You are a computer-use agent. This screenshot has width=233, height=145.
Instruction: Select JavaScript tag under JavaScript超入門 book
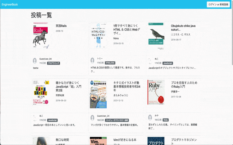pos(52,120)
